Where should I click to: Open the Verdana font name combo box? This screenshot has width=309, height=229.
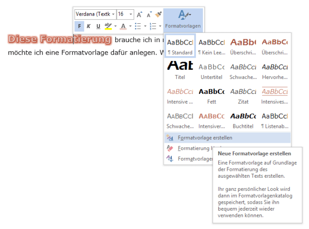[96, 14]
